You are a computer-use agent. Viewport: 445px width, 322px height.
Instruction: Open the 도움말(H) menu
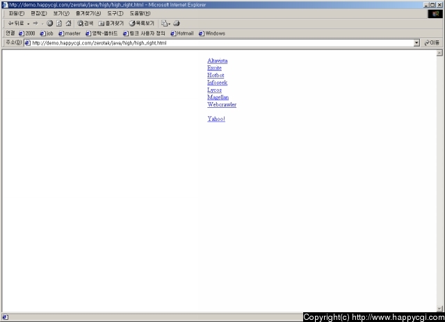[140, 13]
